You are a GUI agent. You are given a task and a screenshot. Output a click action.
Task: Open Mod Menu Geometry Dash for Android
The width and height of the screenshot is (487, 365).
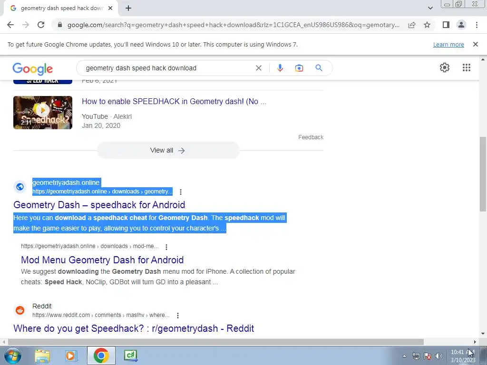point(102,260)
